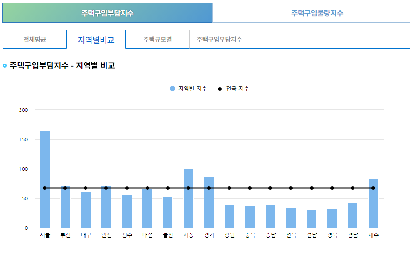Click the 150 y-axis value
This screenshot has height=253, width=410.
[x=23, y=140]
